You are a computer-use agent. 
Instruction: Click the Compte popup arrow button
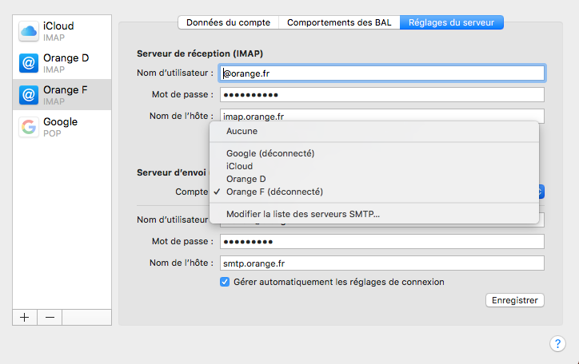[541, 192]
